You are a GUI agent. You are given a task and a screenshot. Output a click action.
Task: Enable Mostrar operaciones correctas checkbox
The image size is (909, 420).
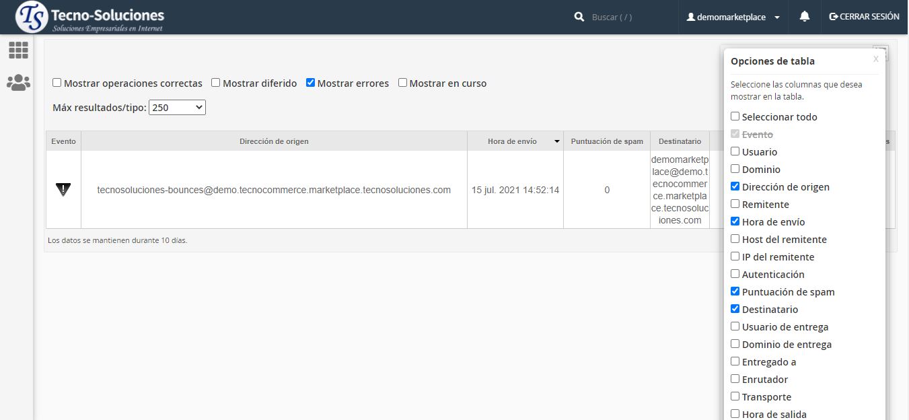point(57,83)
